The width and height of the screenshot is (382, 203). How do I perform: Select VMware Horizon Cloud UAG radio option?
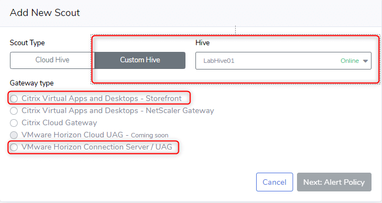point(14,135)
